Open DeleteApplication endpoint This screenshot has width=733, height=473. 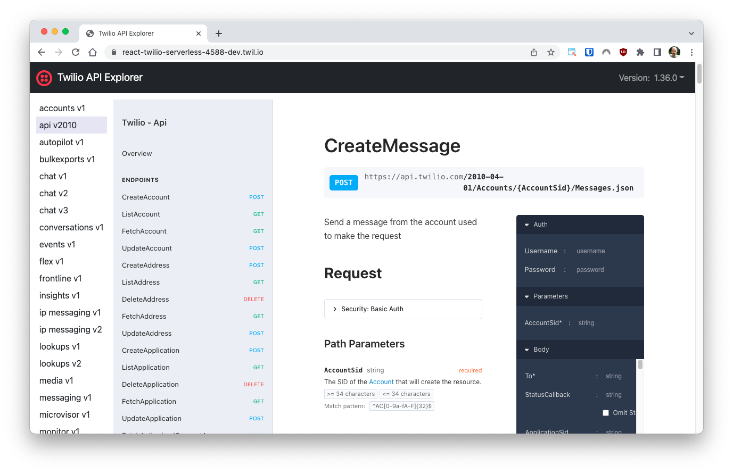tap(193, 385)
